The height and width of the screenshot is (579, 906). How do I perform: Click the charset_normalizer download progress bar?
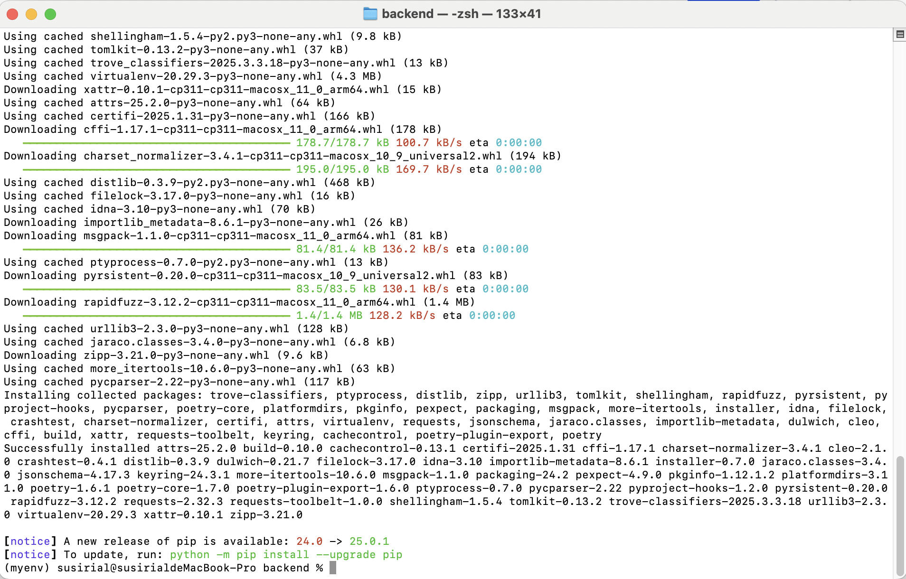click(156, 169)
